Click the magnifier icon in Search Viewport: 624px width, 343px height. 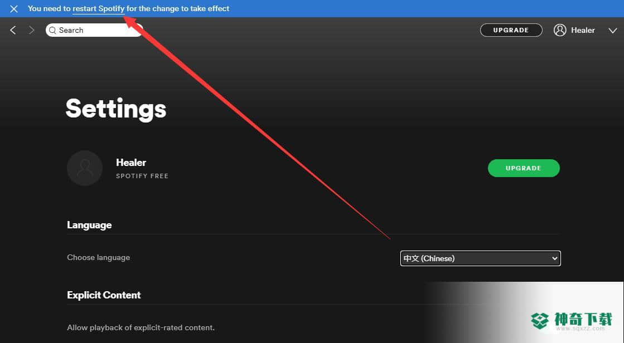tap(52, 30)
